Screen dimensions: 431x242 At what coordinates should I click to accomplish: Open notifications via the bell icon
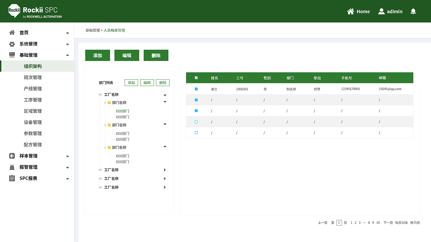413,11
